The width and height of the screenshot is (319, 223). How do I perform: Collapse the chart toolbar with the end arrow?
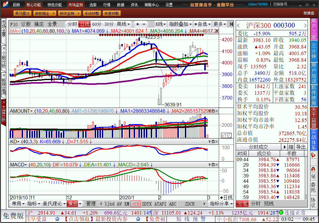[231, 24]
